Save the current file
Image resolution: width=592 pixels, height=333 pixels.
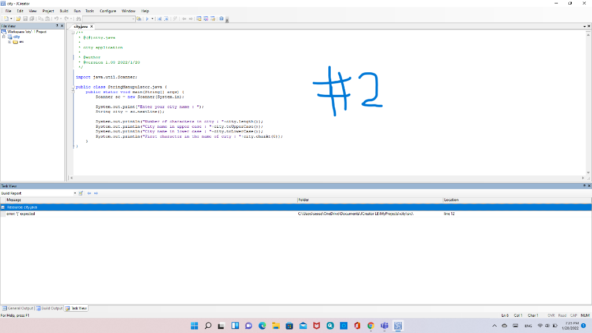pos(26,19)
